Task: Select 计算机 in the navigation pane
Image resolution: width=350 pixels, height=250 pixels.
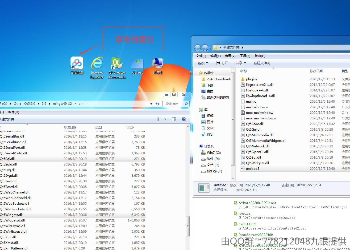Action: pos(206,146)
